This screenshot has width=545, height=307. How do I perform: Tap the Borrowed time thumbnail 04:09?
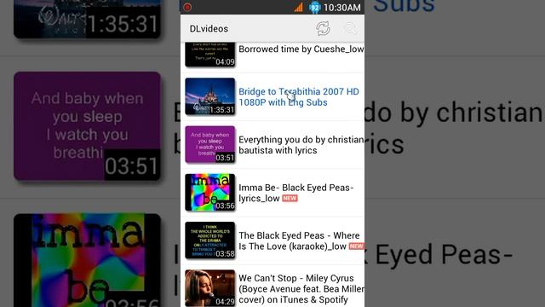[x=210, y=55]
